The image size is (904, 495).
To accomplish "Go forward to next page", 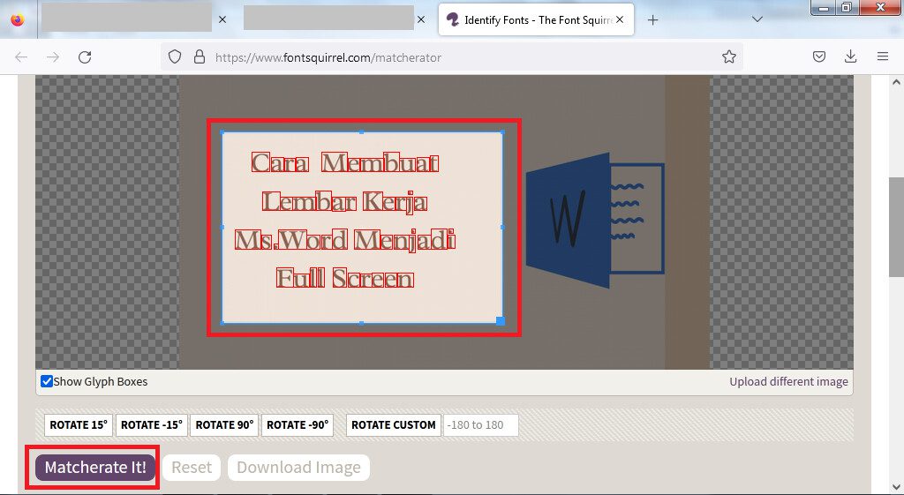I will tap(53, 57).
